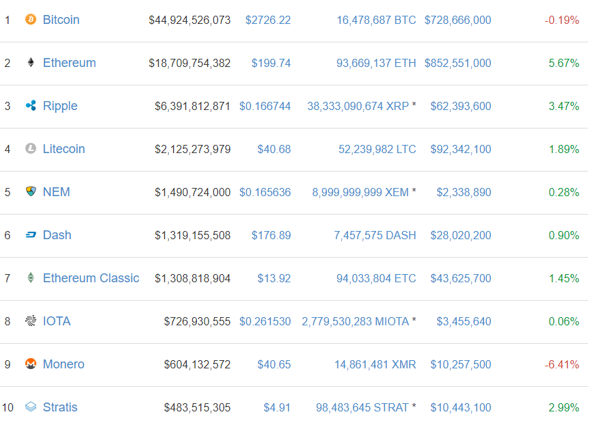Click supply 93,669,137 ETH
599x421 pixels.
tap(376, 63)
